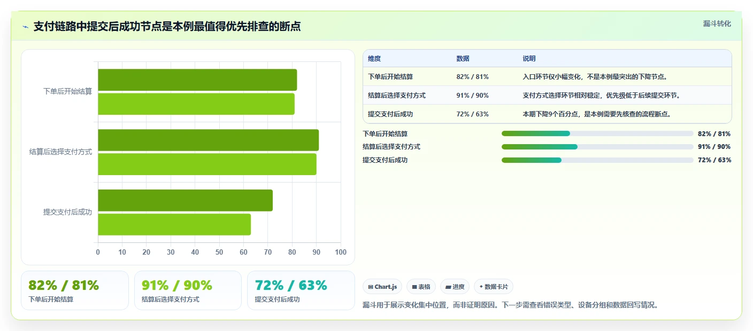The image size is (753, 331).
Task: Select the Chart.js chip
Action: [382, 287]
